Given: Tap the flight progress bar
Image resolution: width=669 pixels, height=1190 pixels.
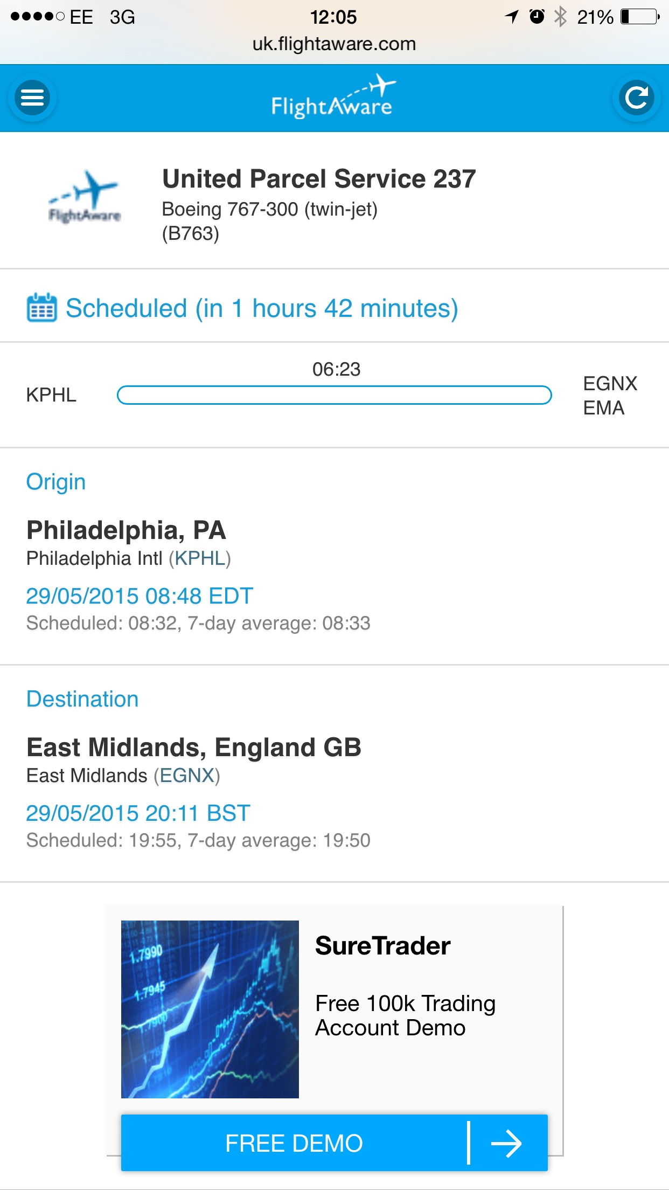Looking at the screenshot, I should [334, 395].
